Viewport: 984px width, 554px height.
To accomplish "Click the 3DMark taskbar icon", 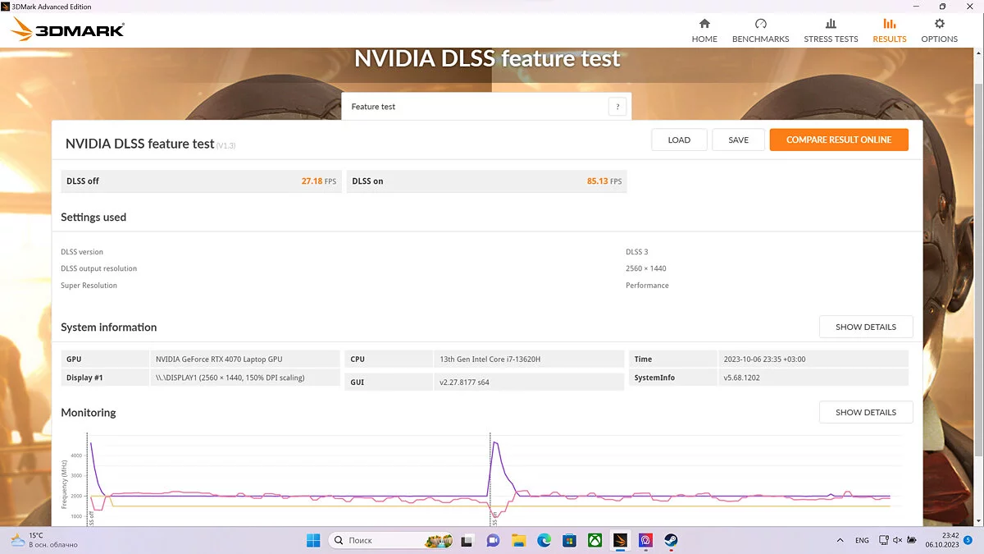I will point(620,540).
